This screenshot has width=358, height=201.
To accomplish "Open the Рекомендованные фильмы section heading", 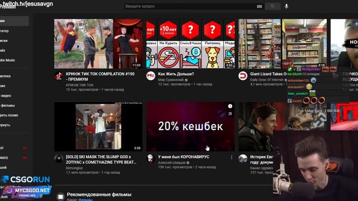I will coord(99,194).
